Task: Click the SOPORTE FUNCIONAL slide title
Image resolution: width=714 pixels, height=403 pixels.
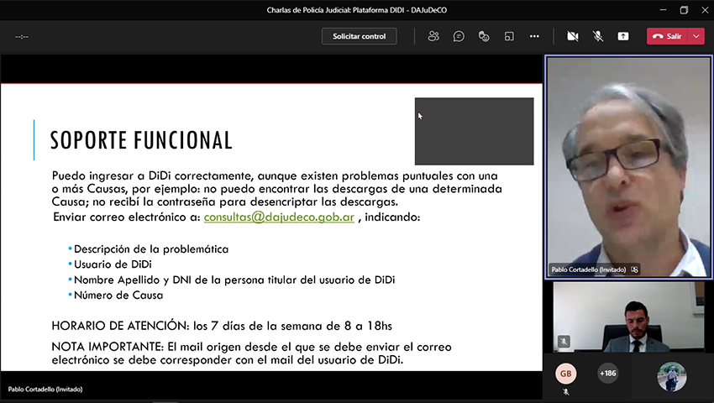Action: 141,140
